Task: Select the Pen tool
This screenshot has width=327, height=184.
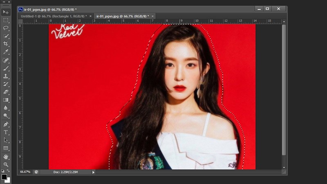Action: coord(6,124)
